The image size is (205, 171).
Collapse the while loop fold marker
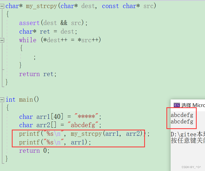2,40
